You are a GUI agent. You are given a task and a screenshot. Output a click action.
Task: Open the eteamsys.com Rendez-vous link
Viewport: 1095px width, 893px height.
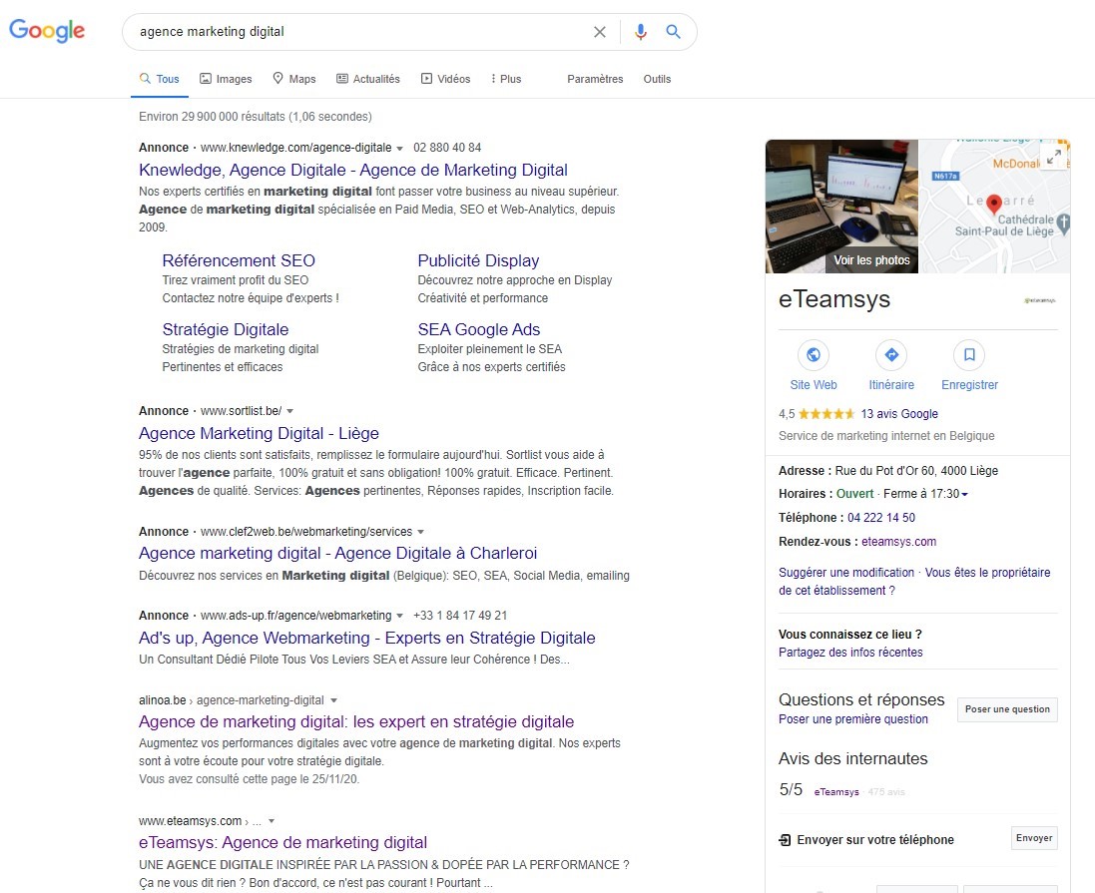pyautogui.click(x=898, y=541)
